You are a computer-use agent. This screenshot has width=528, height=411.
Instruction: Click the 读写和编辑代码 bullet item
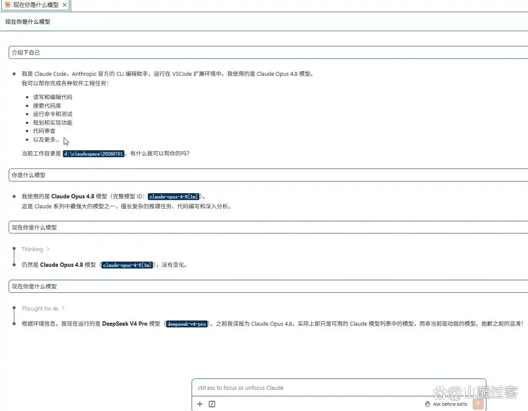click(x=52, y=97)
